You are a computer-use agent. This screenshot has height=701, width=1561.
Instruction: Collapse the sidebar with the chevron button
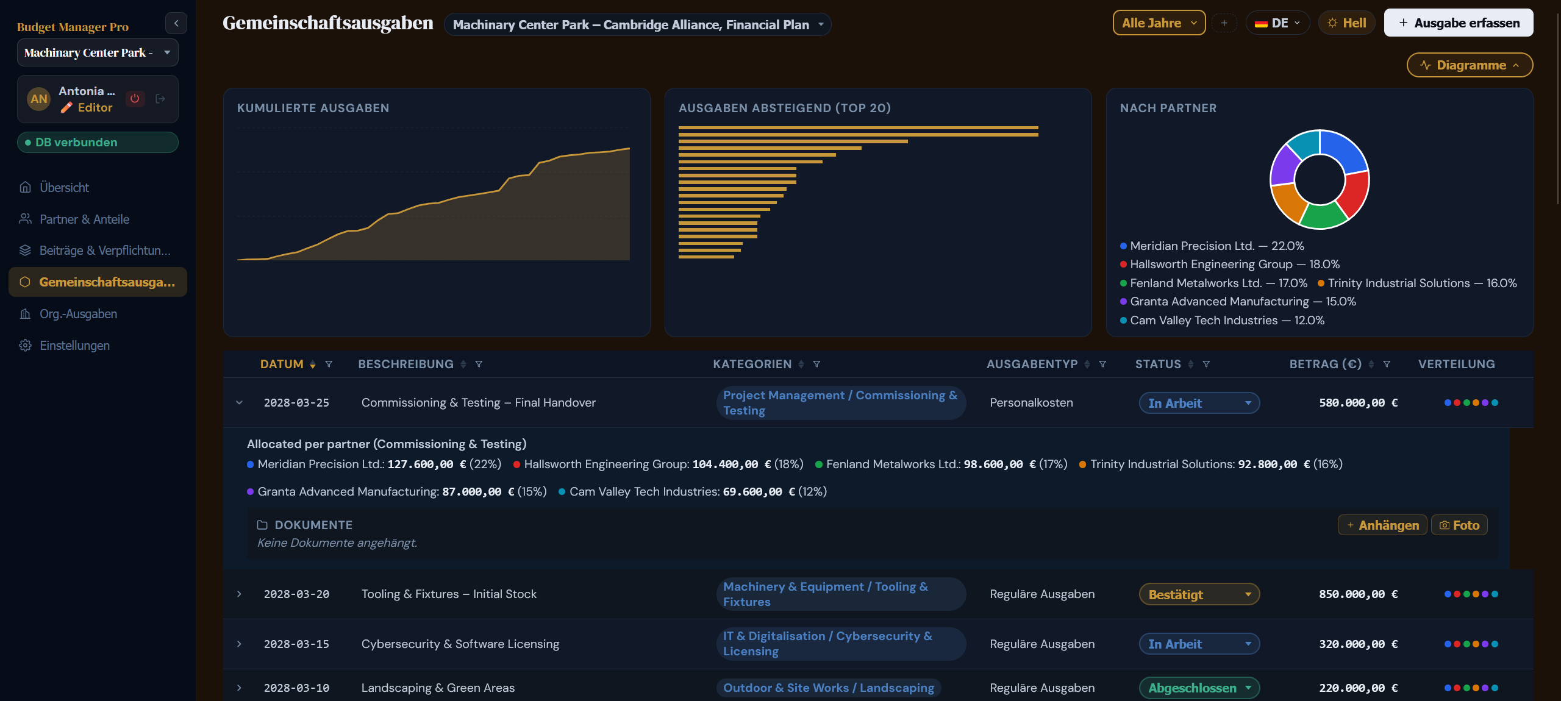coord(176,24)
